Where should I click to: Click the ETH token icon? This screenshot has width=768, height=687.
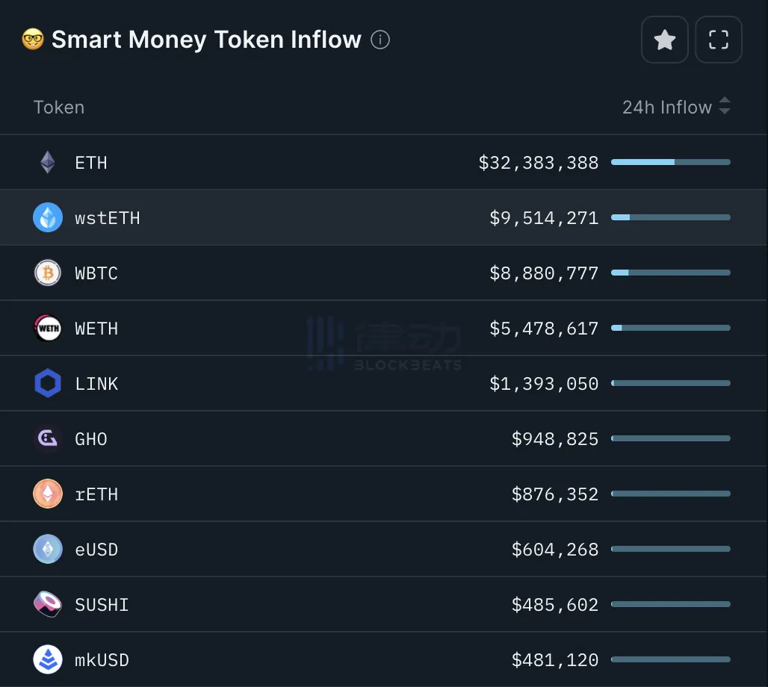click(x=48, y=162)
